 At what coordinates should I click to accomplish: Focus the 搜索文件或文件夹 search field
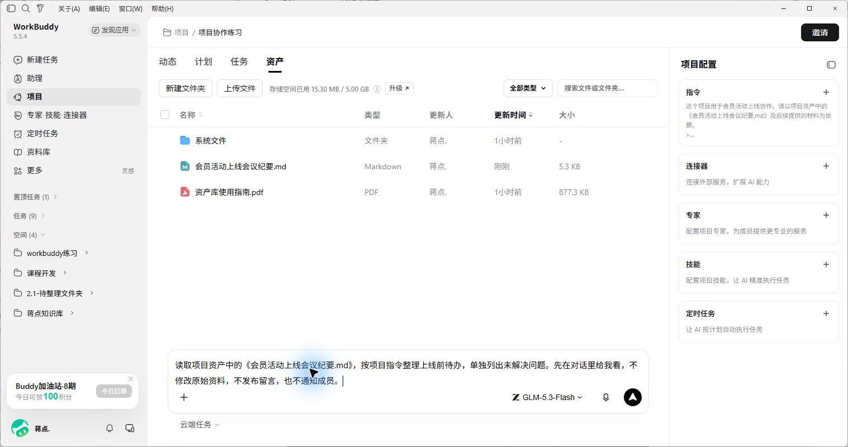point(607,88)
